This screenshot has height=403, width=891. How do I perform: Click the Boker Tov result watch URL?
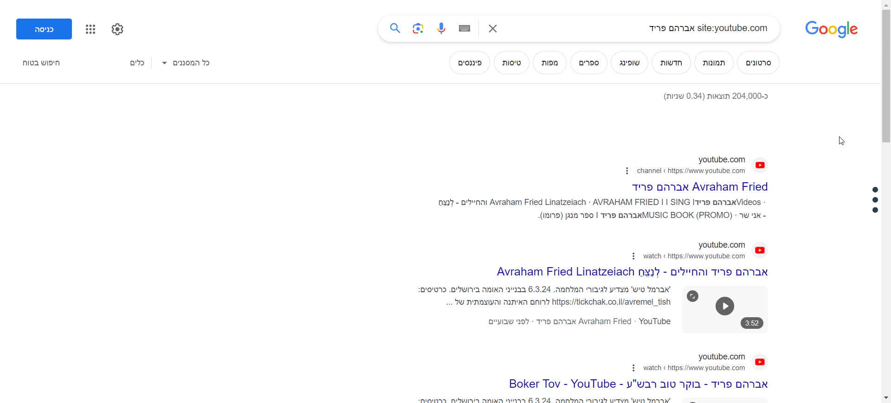694,368
